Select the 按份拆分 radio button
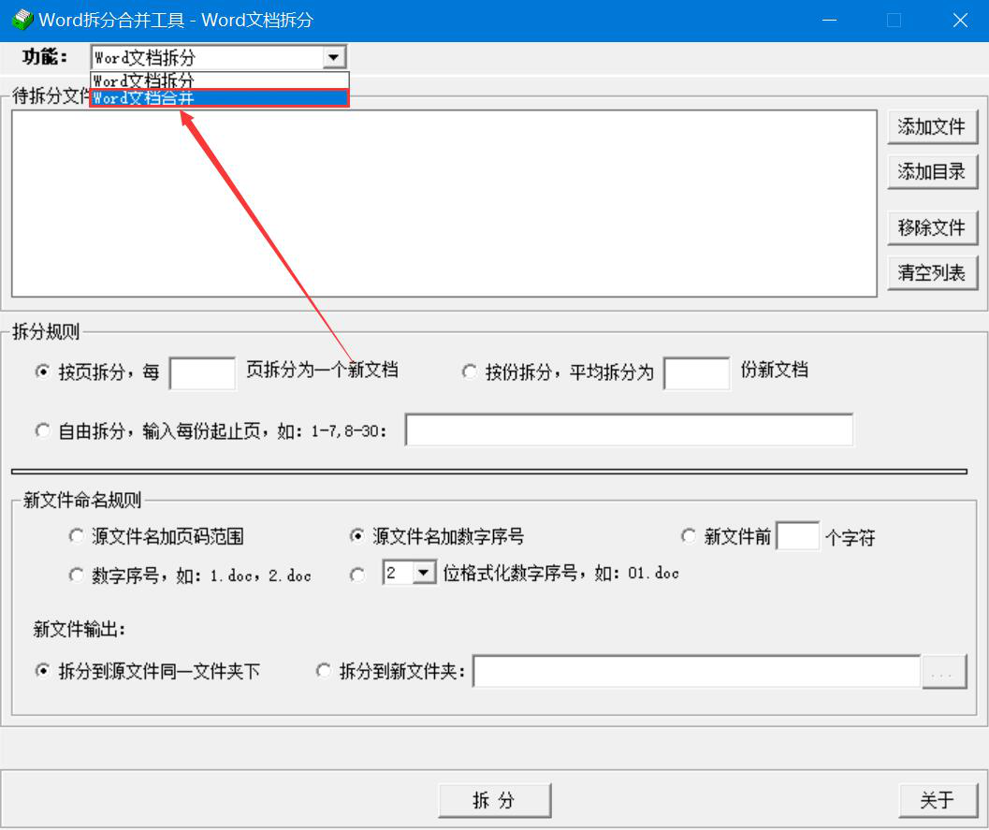 coord(470,371)
